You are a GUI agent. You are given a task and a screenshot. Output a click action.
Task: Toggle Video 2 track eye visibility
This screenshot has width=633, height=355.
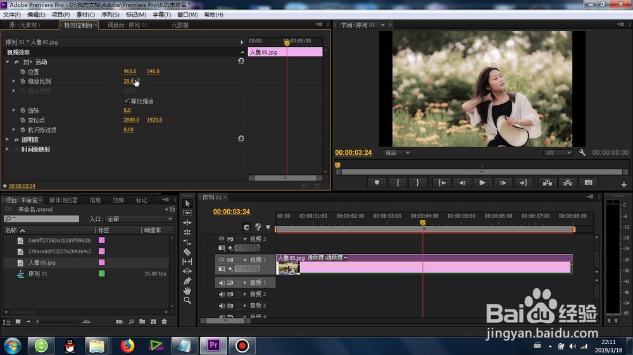point(221,239)
